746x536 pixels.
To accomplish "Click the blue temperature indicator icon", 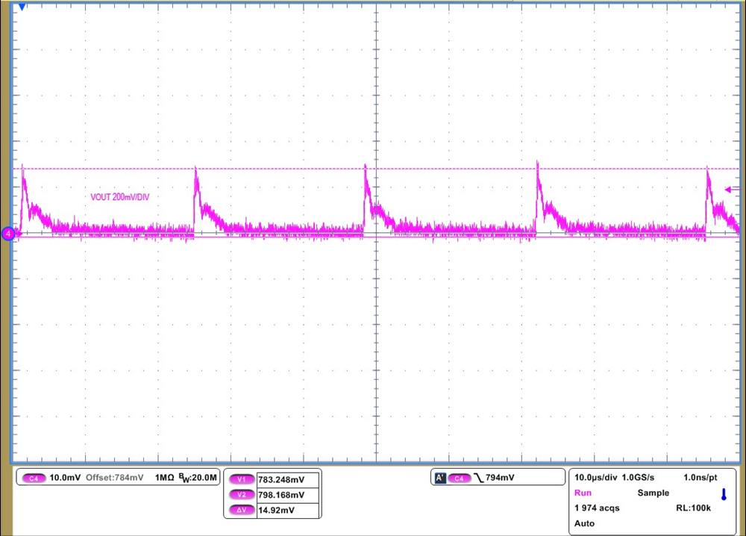I will 722,493.
